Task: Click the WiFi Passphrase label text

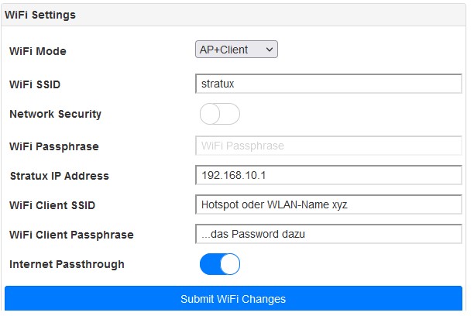Action: pyautogui.click(x=54, y=146)
